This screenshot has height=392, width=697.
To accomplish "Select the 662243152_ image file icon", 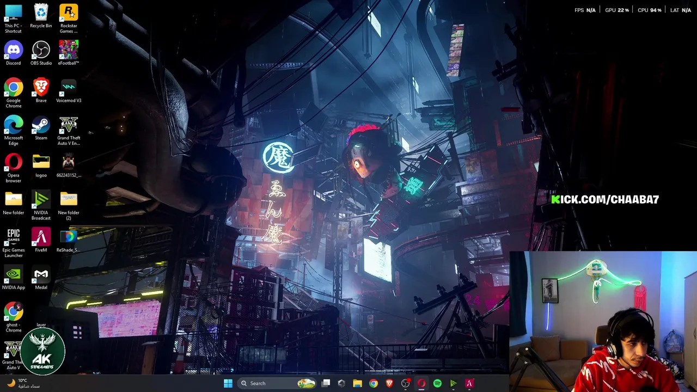I will pyautogui.click(x=69, y=166).
